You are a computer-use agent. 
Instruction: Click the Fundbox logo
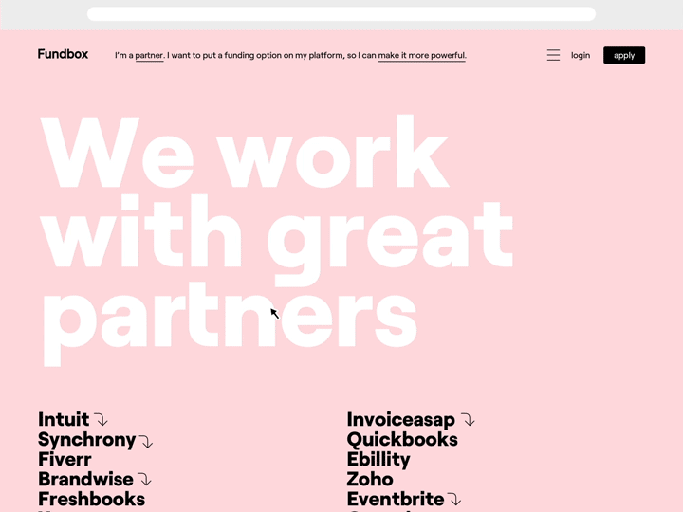[x=63, y=54]
